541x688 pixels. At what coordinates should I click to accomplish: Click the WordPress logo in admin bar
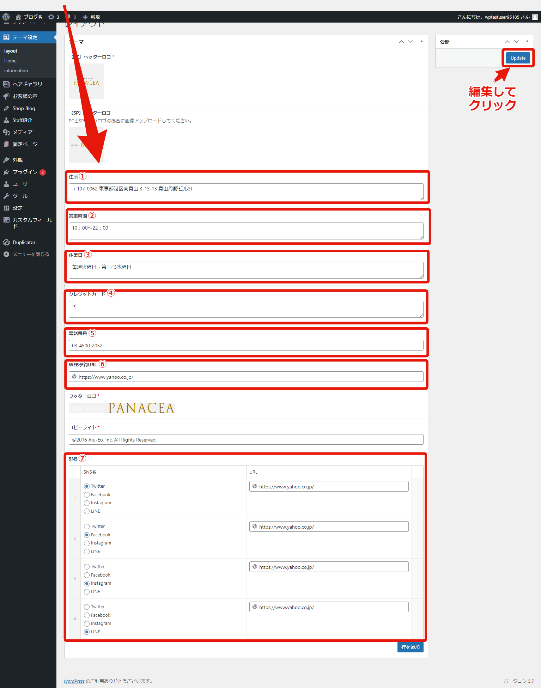6,17
